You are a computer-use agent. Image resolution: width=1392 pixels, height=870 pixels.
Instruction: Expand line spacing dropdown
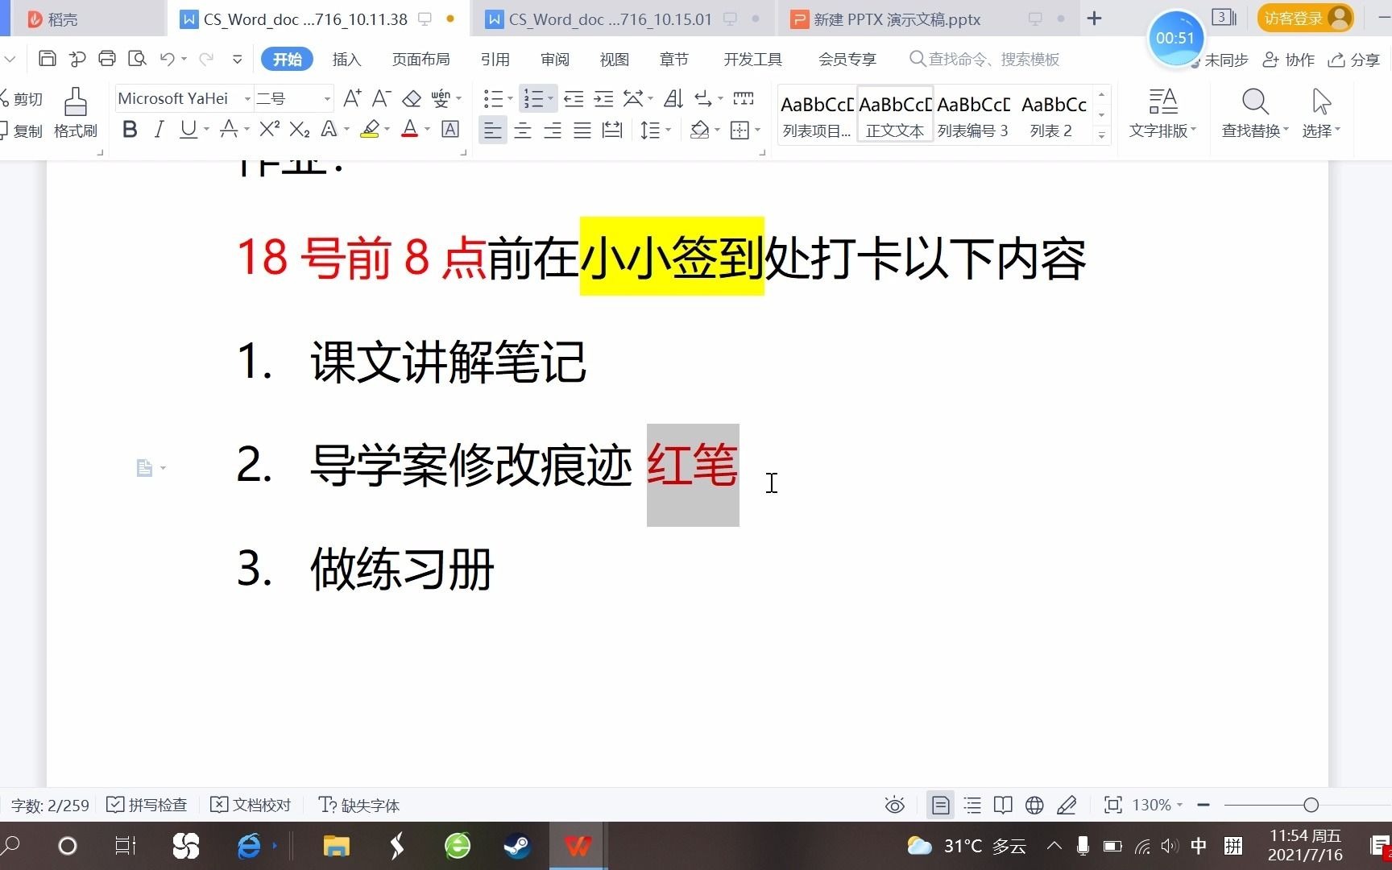[669, 130]
